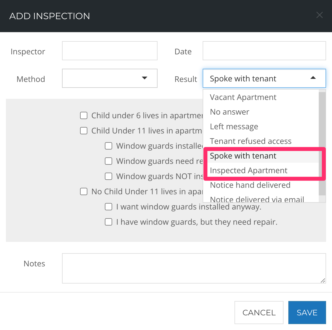Check Window guards NOT installed box
This screenshot has width=332, height=330.
[x=109, y=176]
